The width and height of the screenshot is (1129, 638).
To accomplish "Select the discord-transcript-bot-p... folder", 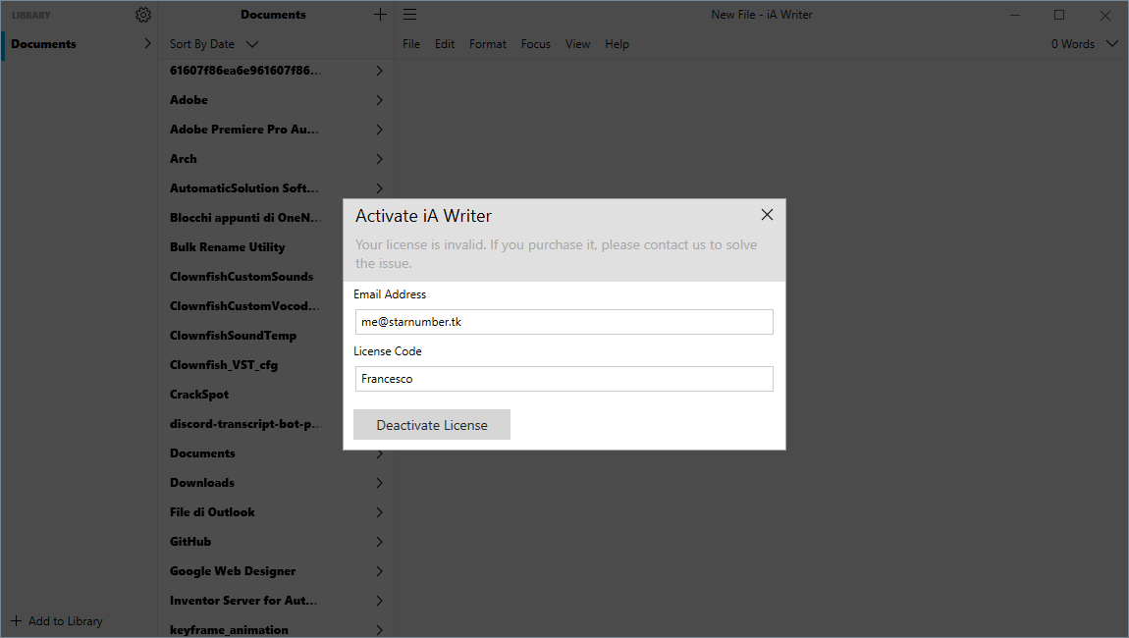I will [244, 424].
